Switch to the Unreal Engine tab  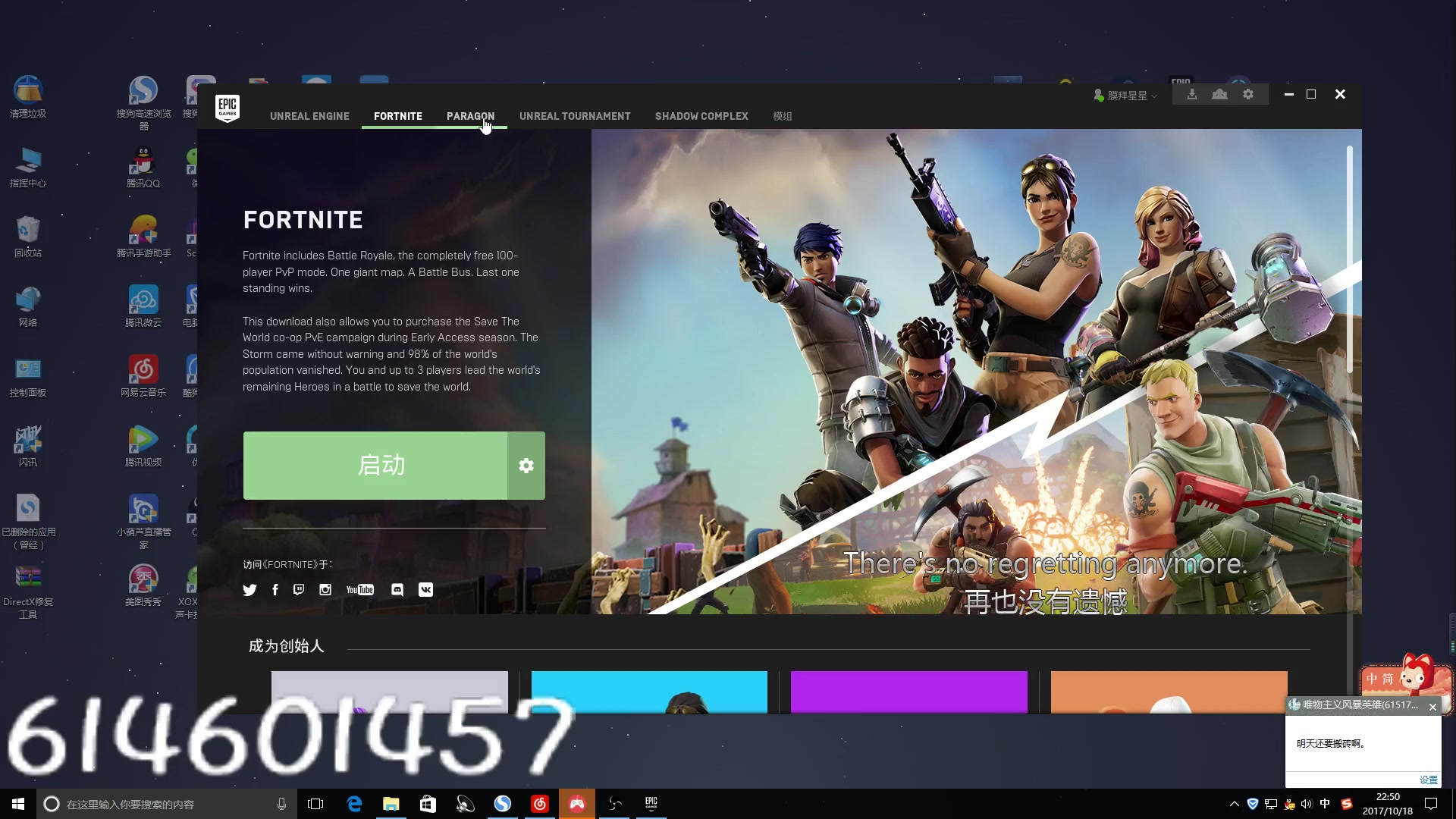309,116
